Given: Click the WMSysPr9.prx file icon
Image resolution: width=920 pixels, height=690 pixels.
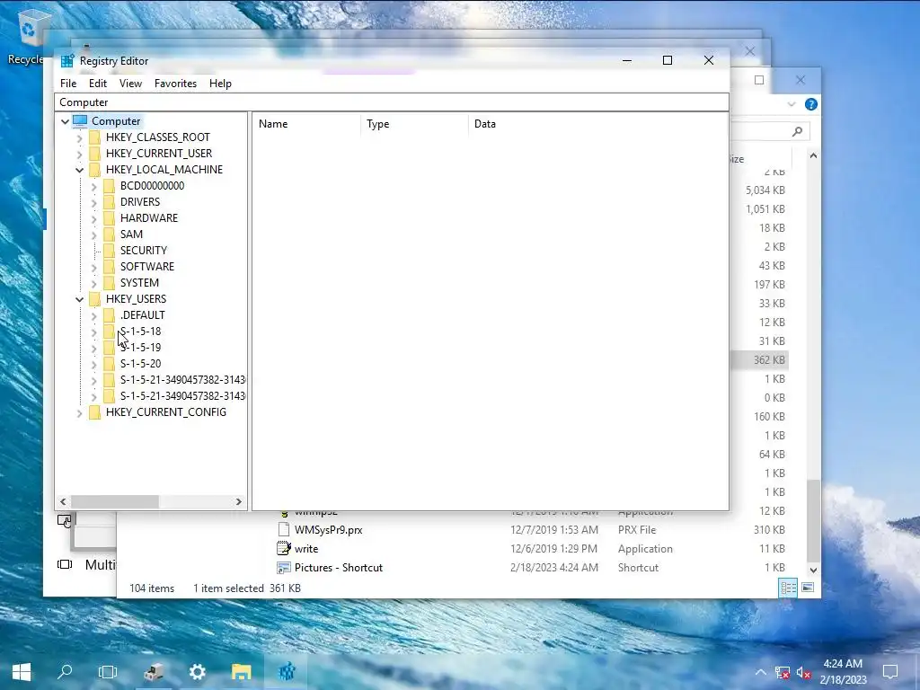Looking at the screenshot, I should [x=283, y=530].
